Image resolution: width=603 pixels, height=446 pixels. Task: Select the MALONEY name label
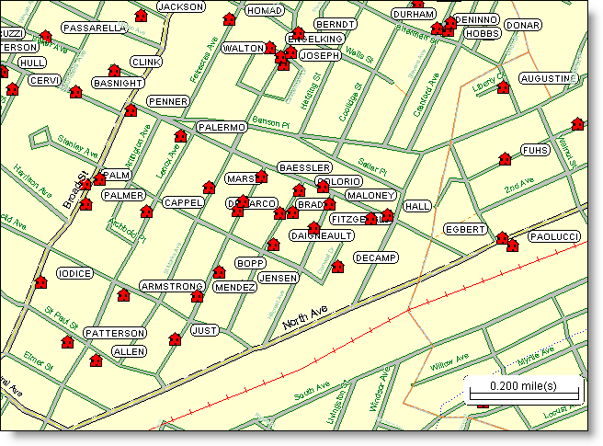point(370,196)
